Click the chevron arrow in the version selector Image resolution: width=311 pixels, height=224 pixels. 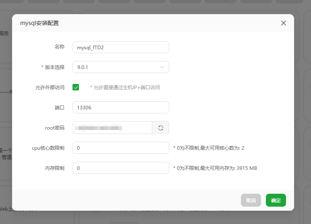tap(162, 67)
